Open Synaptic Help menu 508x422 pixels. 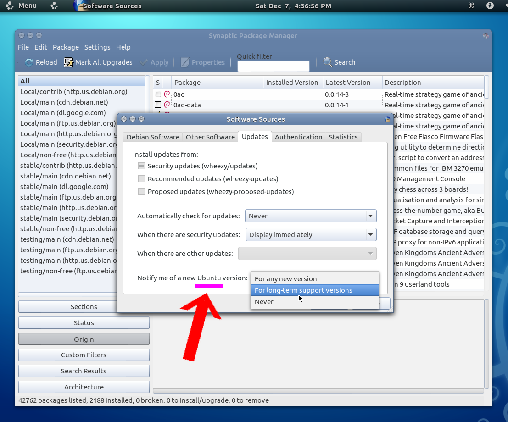(x=123, y=47)
